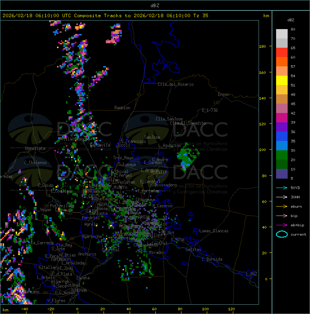This screenshot has height=314, width=310.
Task: Click the white 30HM track arrow
Action: coord(282,197)
